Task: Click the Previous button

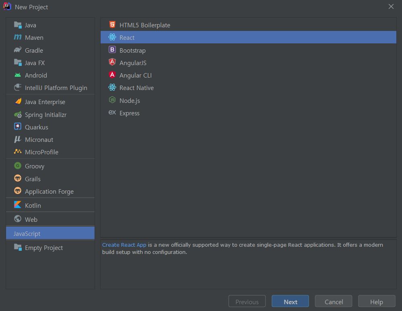Action: (247, 301)
